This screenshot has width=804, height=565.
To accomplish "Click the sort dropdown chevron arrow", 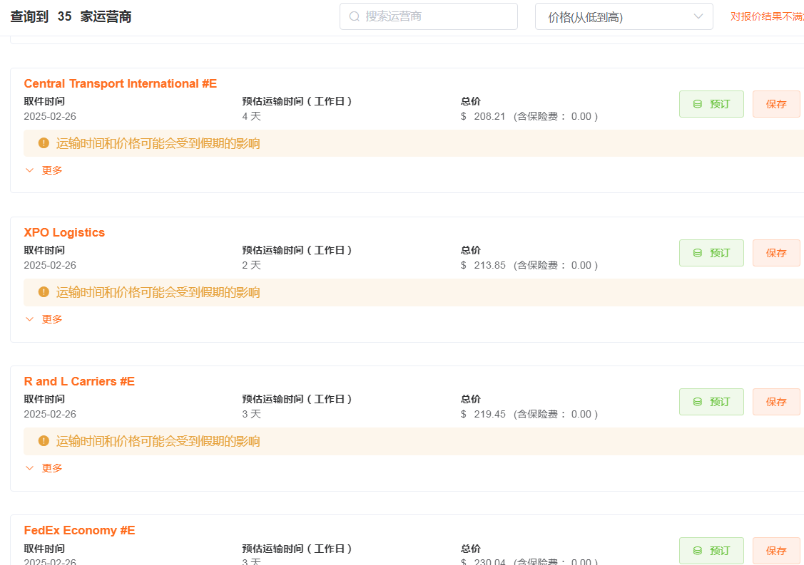I will pos(698,16).
